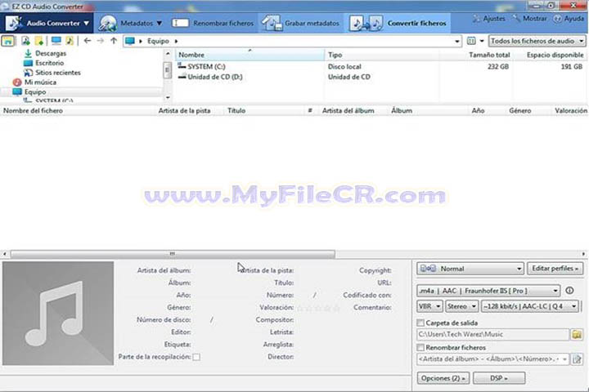Browse for output folder with folder icon
This screenshot has width=589, height=392.
pos(577,334)
